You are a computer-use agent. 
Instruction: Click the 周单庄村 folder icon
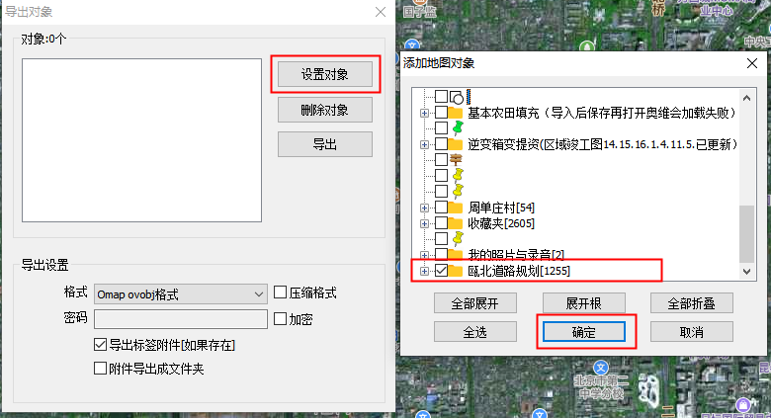click(457, 208)
